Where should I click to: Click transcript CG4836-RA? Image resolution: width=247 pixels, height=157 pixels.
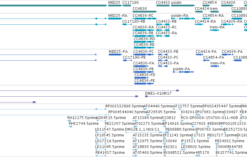[143, 27]
